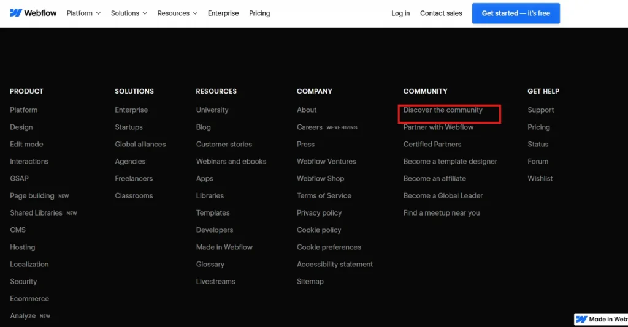Open the About link
Image resolution: width=628 pixels, height=327 pixels.
[x=307, y=110]
